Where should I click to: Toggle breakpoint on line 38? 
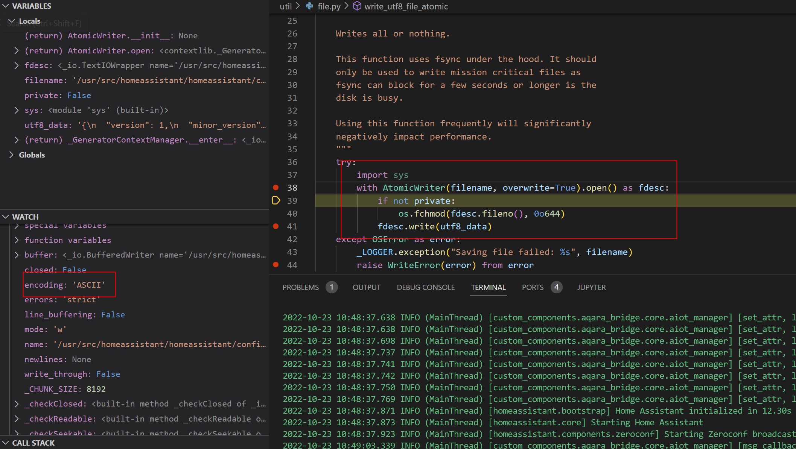276,188
